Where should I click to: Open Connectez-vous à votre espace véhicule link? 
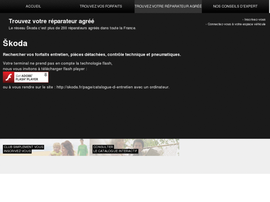click(237, 24)
